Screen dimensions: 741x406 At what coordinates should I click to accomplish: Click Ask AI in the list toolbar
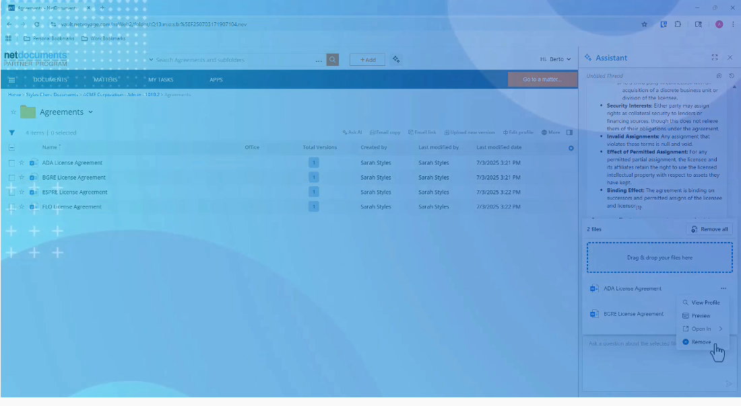pos(352,132)
